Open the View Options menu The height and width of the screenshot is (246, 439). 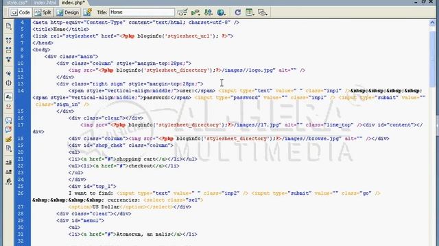pos(250,12)
